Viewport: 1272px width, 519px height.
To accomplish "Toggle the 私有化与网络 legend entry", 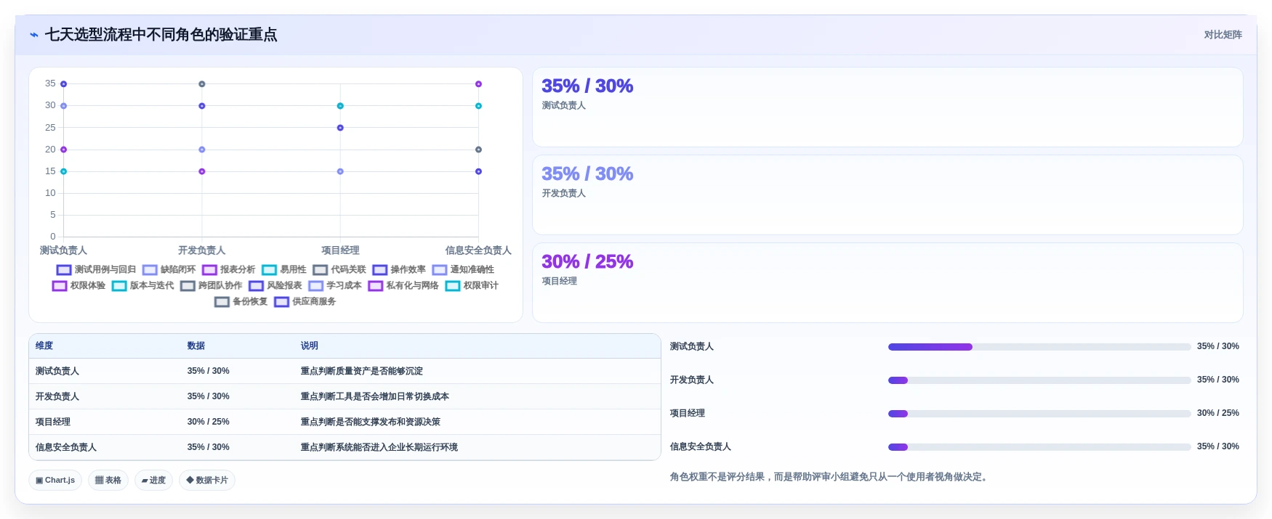I will (x=403, y=285).
